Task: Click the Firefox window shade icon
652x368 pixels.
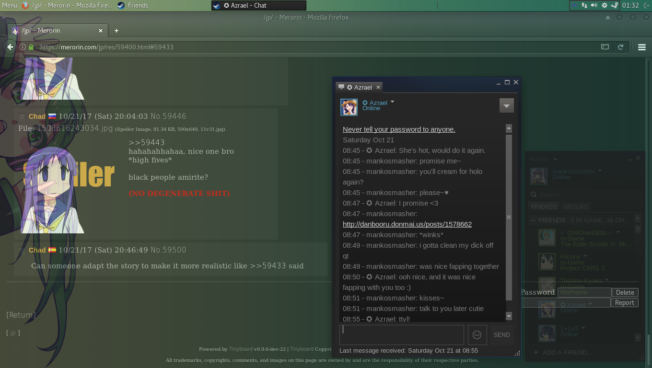Action: pos(608,18)
